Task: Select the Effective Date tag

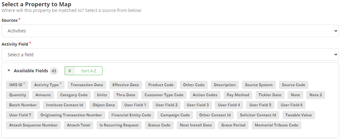Action: pos(126,85)
